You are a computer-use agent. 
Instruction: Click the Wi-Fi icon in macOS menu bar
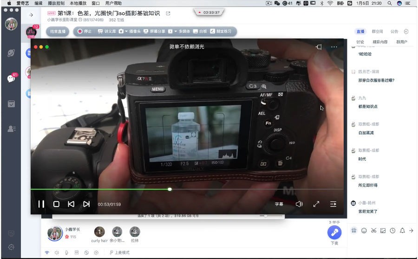pos(330,3)
